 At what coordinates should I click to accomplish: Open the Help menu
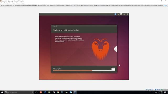point(23,3)
